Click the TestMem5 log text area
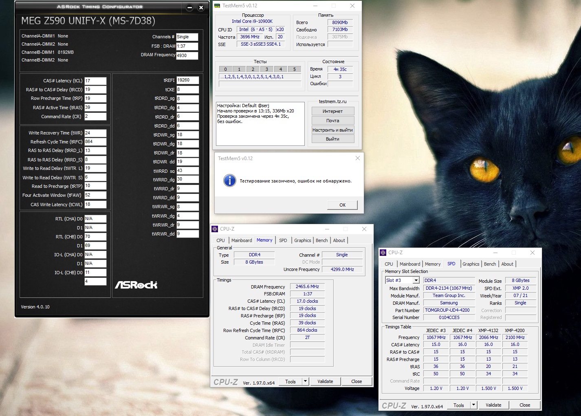Image resolution: width=581 pixels, height=416 pixels. (260, 124)
